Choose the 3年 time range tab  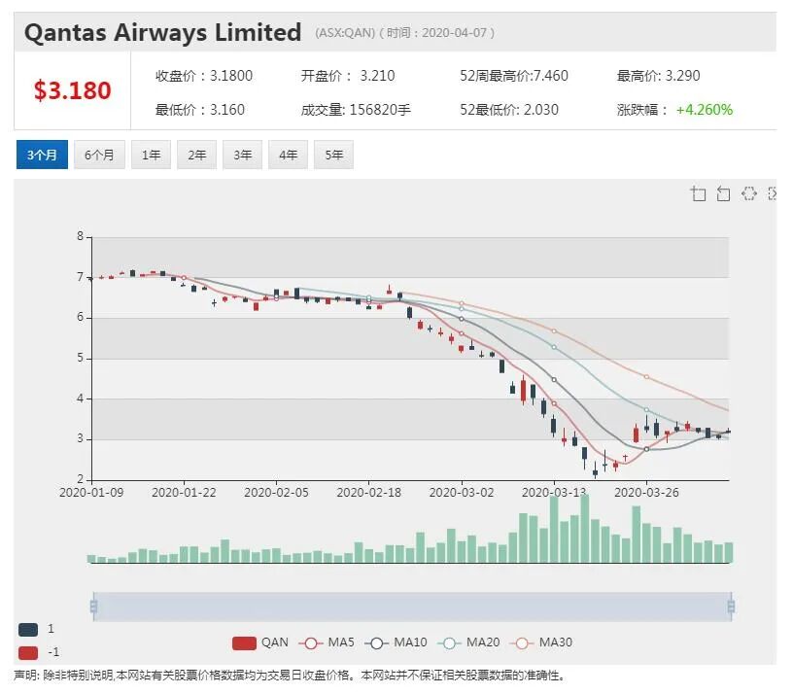click(242, 155)
